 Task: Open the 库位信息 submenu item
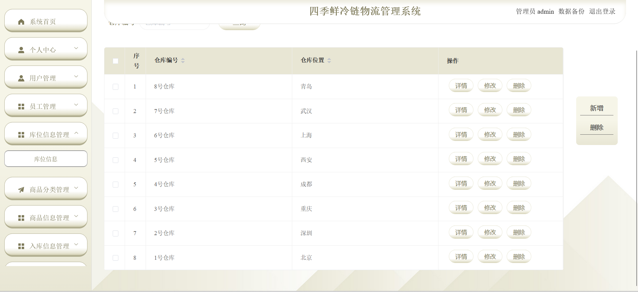click(46, 159)
